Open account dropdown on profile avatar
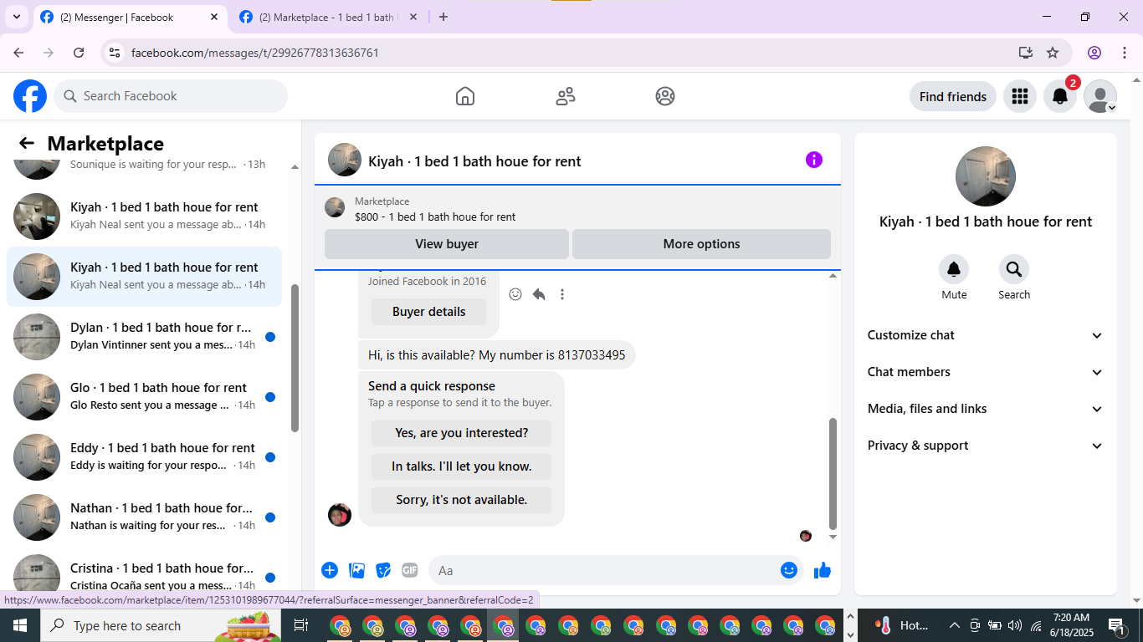1143x642 pixels. tap(1100, 96)
